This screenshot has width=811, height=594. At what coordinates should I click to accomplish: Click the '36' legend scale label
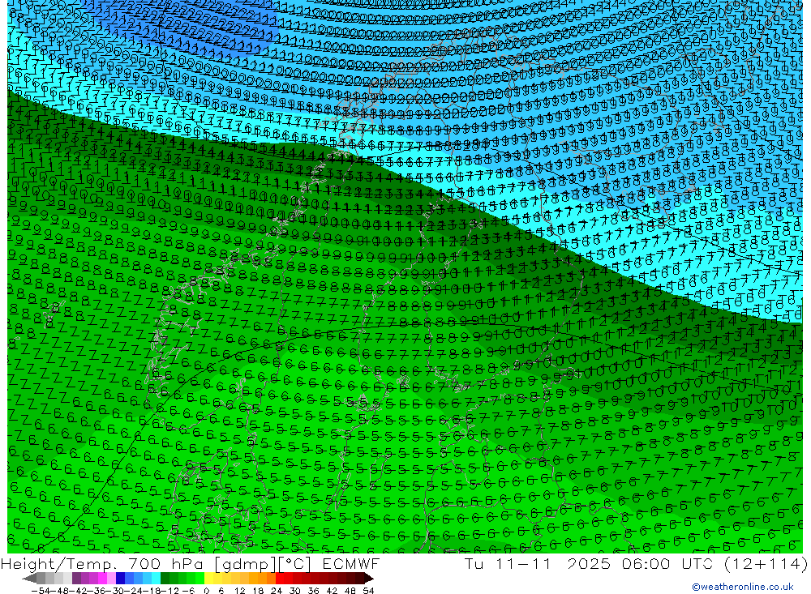313,591
